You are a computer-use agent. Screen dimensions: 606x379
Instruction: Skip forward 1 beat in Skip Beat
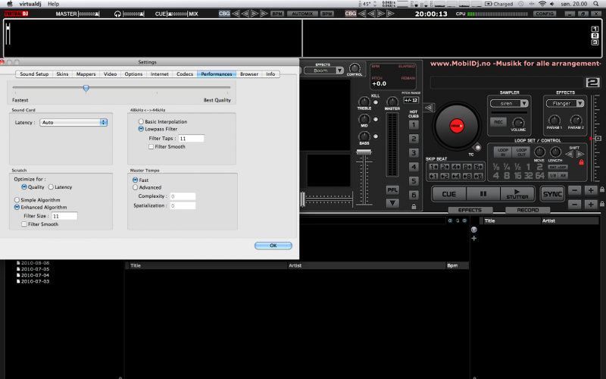[433, 167]
